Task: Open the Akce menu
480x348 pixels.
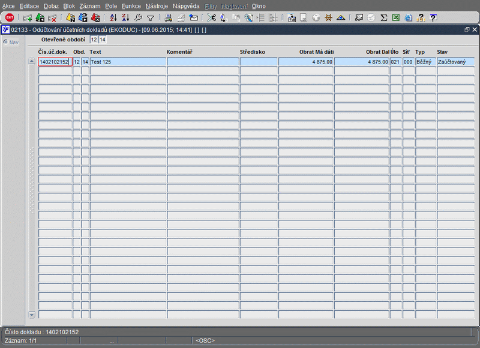Action: pos(8,6)
